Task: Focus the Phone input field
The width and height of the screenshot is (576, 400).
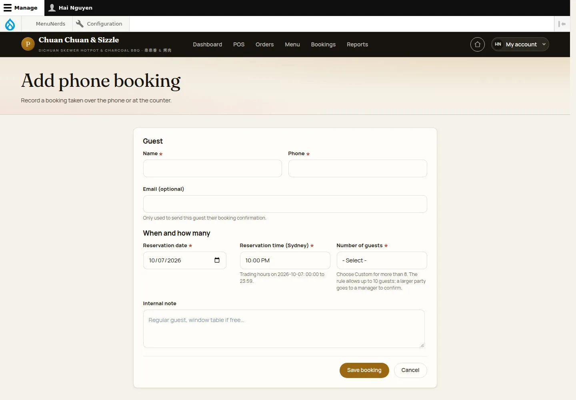Action: [358, 168]
